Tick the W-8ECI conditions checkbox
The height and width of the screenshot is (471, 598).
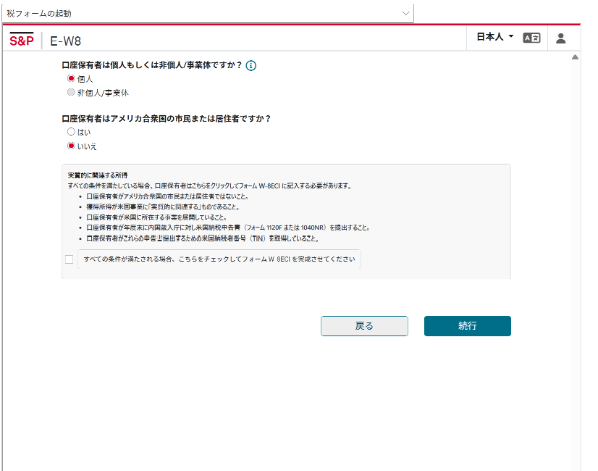[69, 259]
